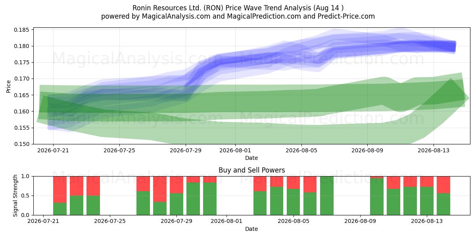Click the 'Date' axis label under the Buy and Sell chart
The height and width of the screenshot is (238, 476).
[251, 229]
